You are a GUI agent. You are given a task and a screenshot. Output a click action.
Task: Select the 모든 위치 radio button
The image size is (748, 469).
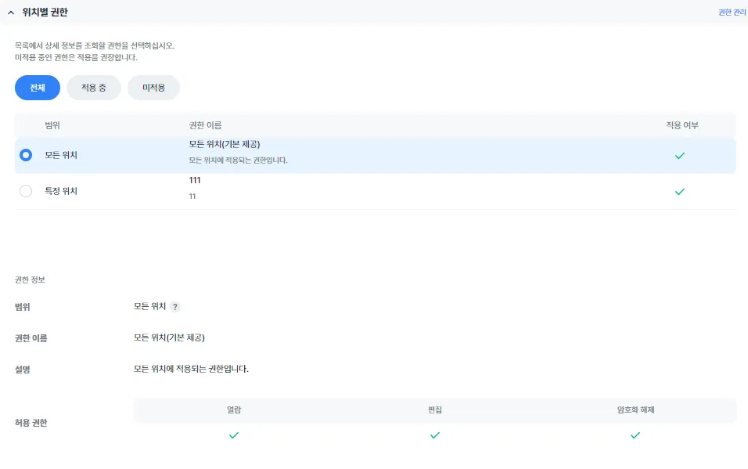click(26, 155)
